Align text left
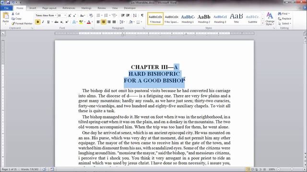307x172 pixels. [98, 22]
